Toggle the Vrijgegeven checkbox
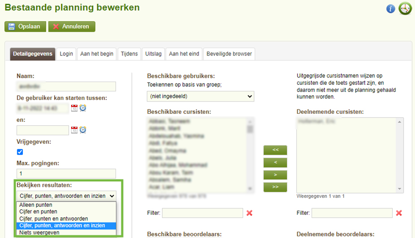Viewport: 415px width, 238px height. click(x=20, y=152)
